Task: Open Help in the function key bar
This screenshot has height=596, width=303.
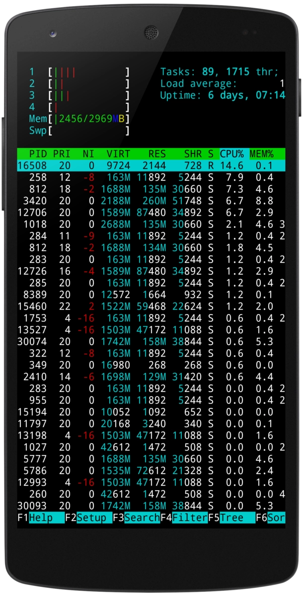Action: (x=47, y=518)
